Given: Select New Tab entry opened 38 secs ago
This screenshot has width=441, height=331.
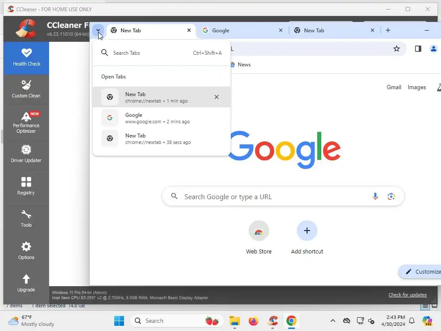Looking at the screenshot, I should pos(161,139).
